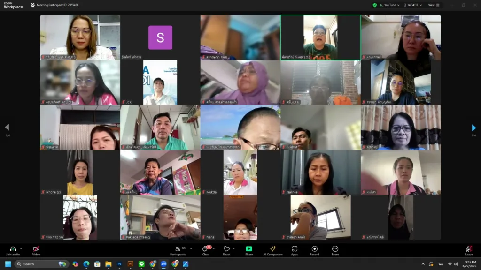Toggle Video camera on

click(36, 249)
